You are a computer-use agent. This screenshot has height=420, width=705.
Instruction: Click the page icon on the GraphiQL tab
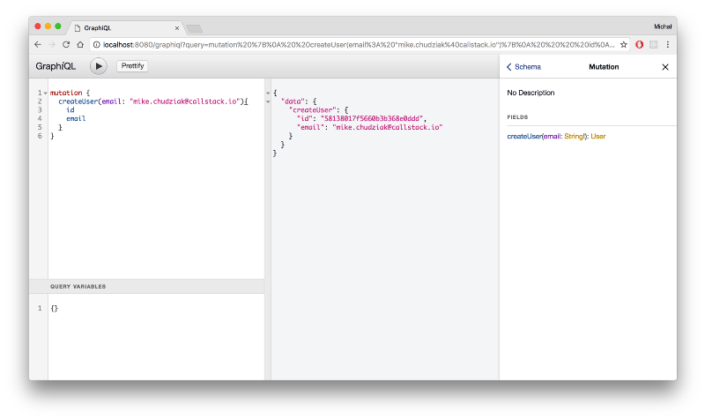(x=78, y=28)
